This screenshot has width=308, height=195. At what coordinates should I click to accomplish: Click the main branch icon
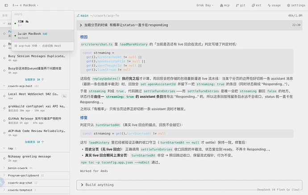point(78,16)
